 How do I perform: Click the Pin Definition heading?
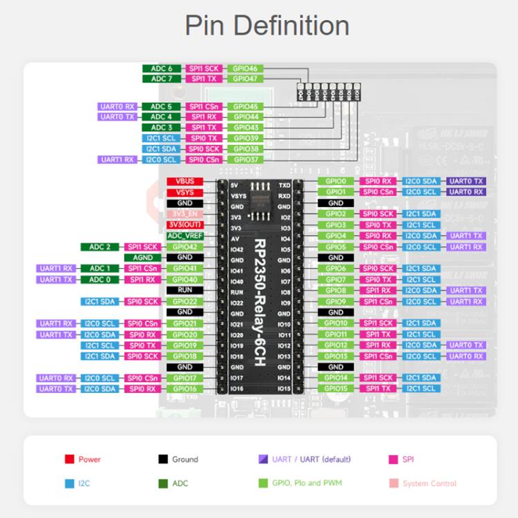pos(266,26)
